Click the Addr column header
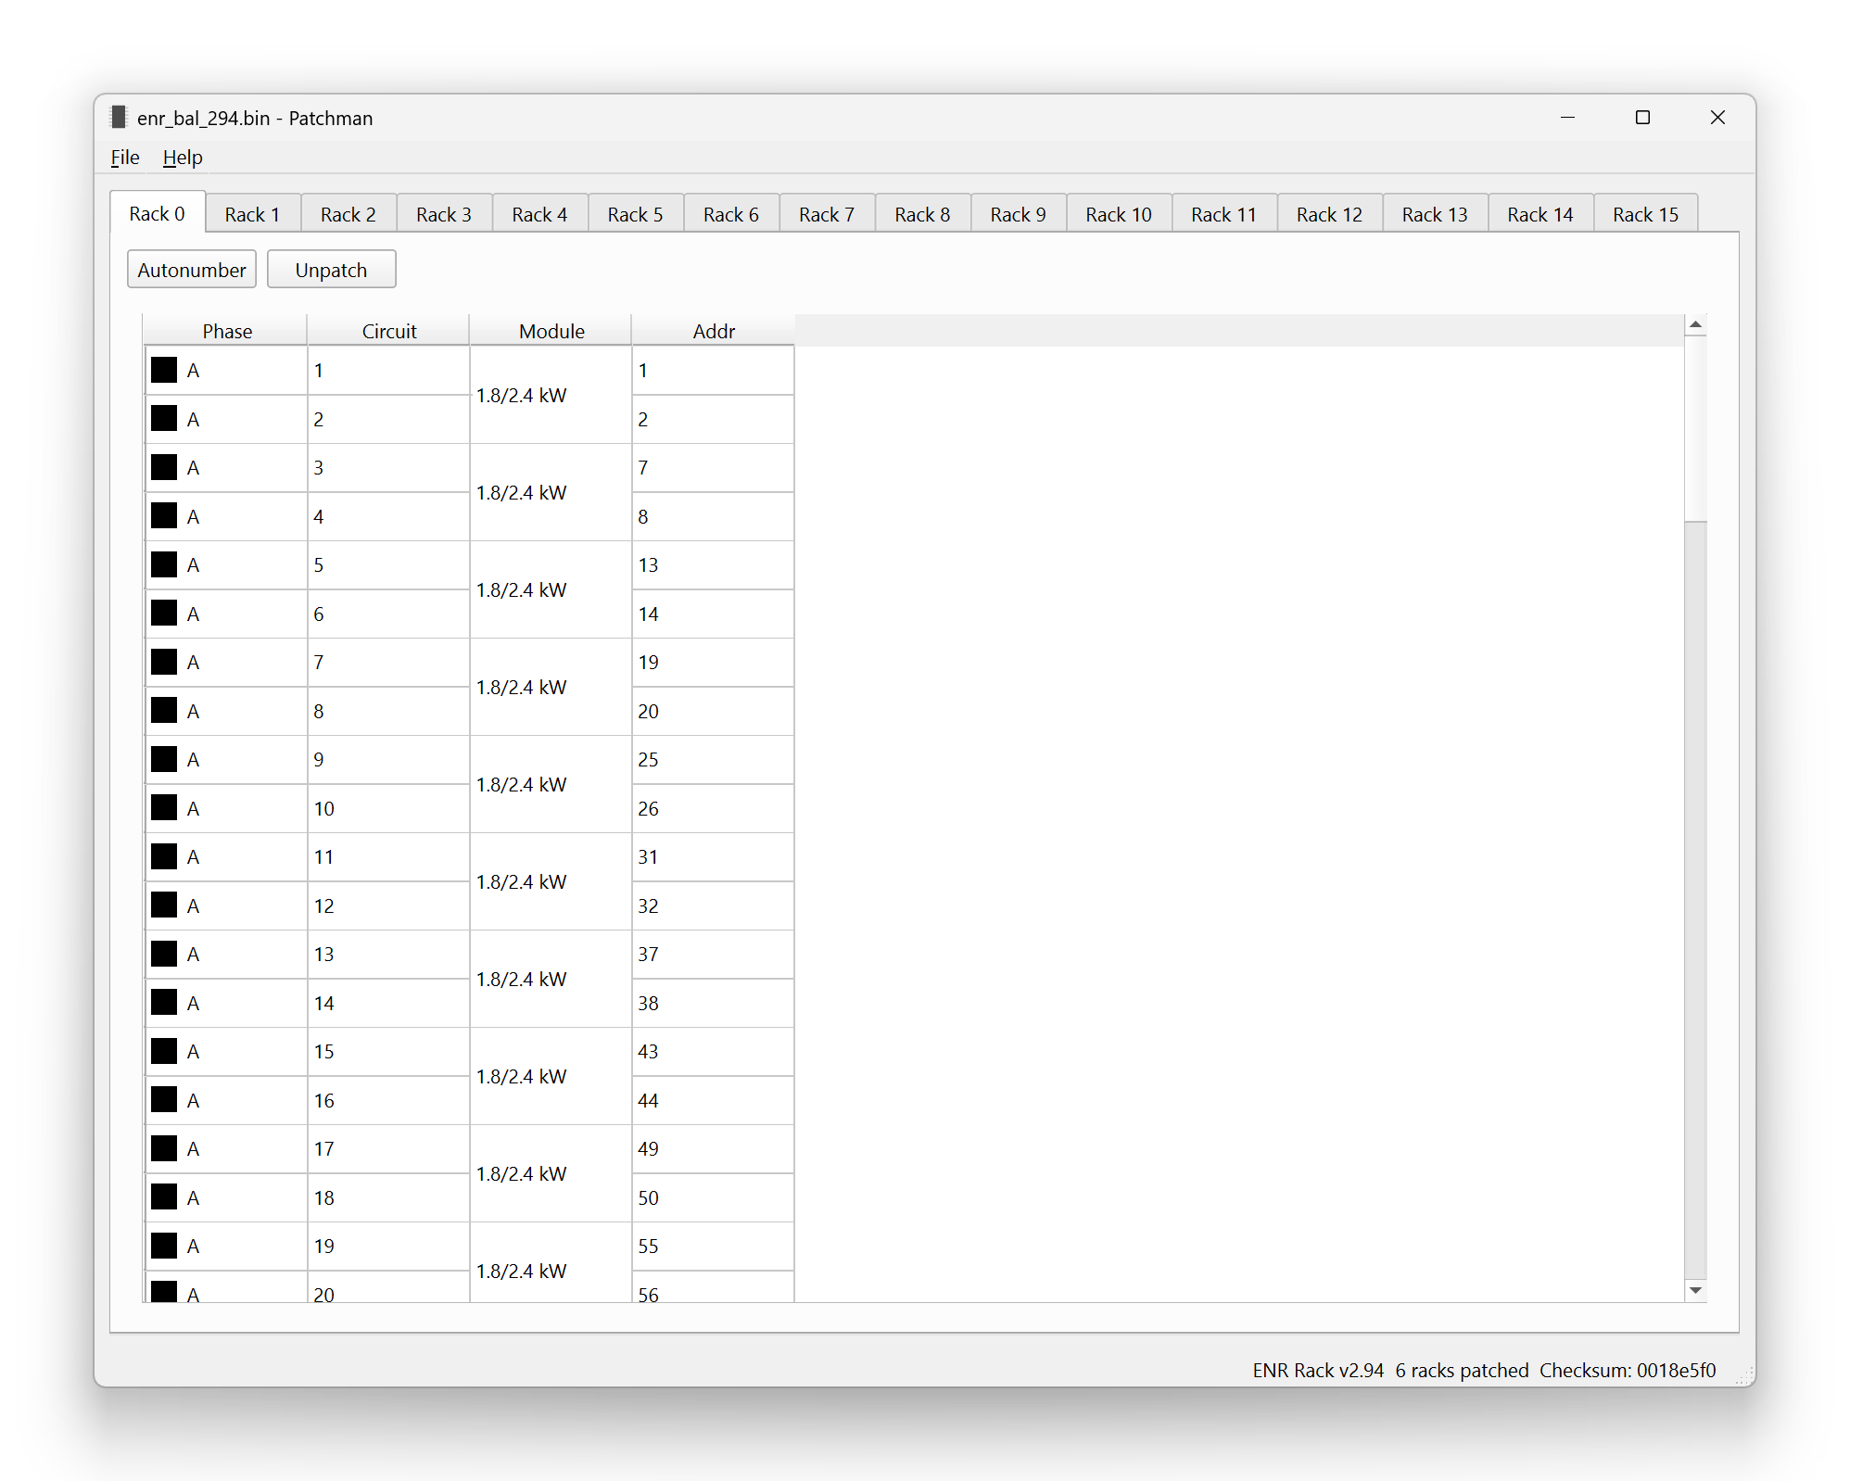Screen dimensions: 1850x1481 point(714,331)
